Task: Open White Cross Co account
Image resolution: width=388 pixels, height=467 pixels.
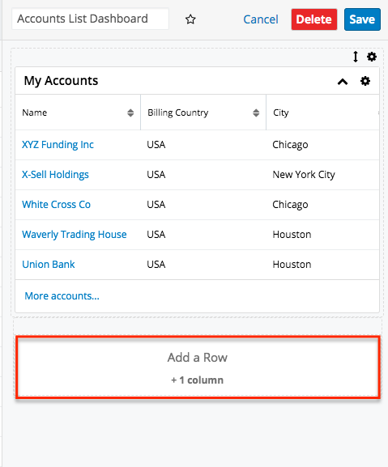Action: coord(57,204)
